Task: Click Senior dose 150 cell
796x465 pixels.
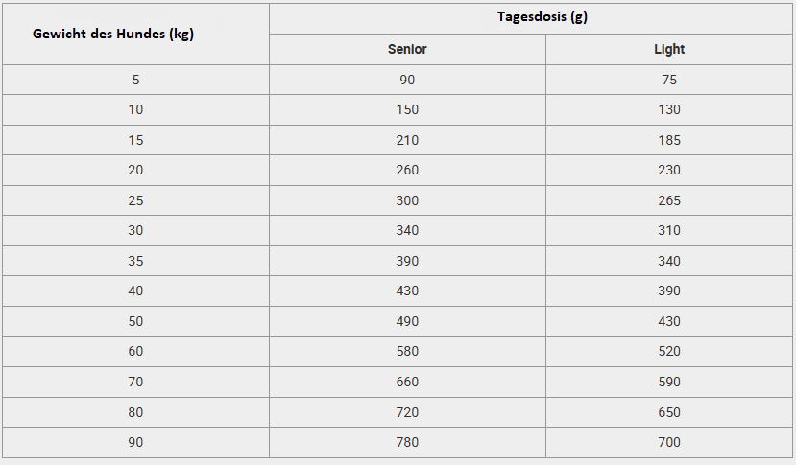Action: click(x=407, y=109)
